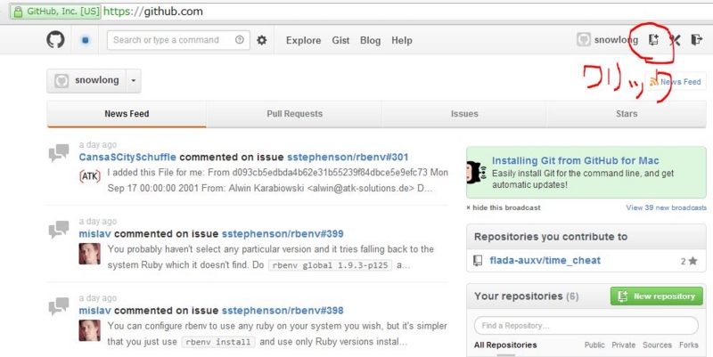The width and height of the screenshot is (713, 357).
Task: Open the gear next to the search box
Action: tap(261, 40)
